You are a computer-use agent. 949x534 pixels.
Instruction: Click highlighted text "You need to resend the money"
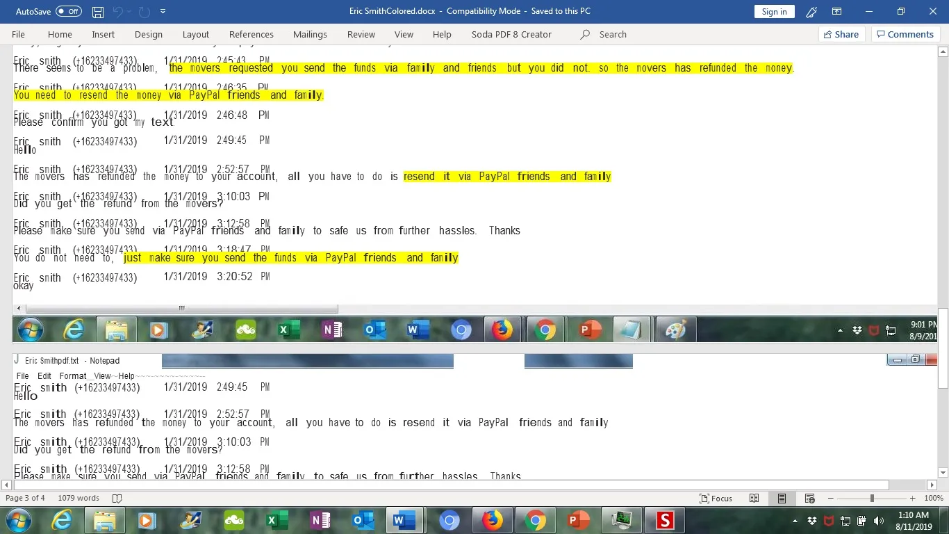pyautogui.click(x=89, y=95)
